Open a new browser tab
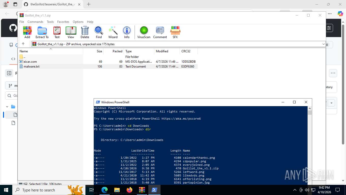The image size is (346, 195). point(89,4)
